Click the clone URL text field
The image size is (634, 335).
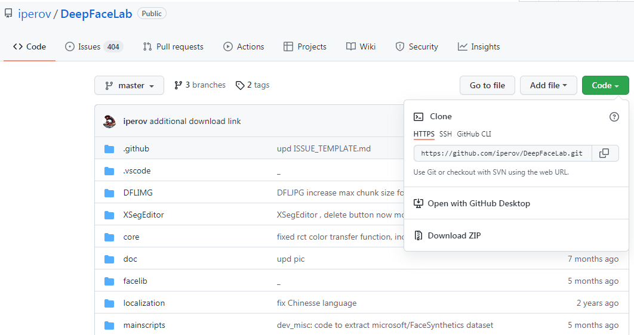click(x=502, y=153)
